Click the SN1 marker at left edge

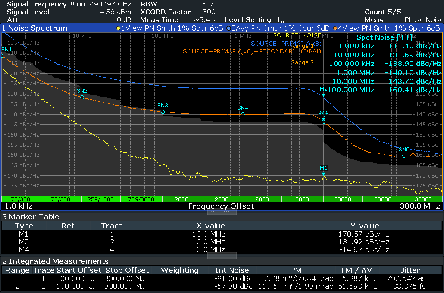click(7, 50)
